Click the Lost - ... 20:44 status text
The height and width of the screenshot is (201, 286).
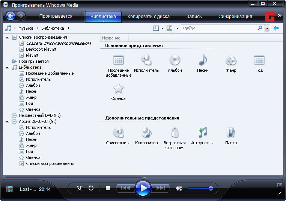point(35,189)
